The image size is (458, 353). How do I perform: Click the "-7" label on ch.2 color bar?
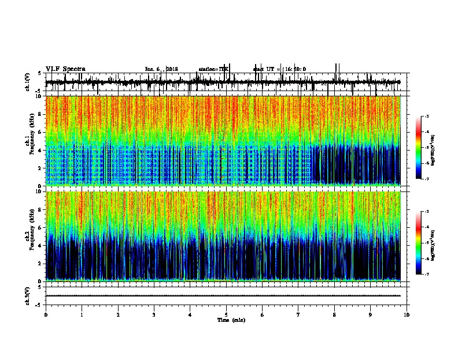click(426, 274)
